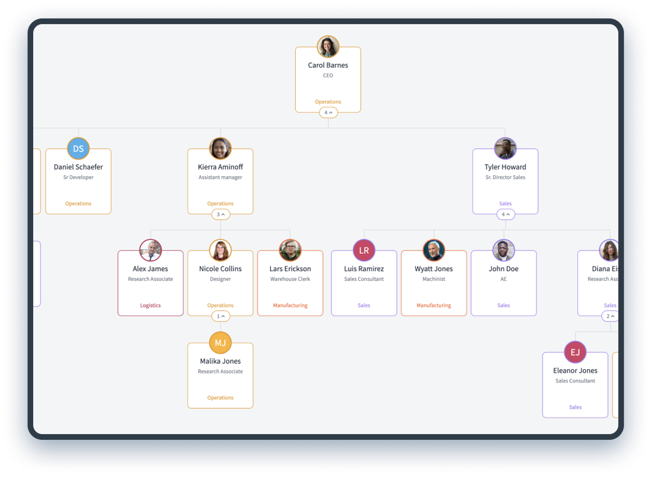Click Nicole Collins's profile photo

tap(220, 250)
